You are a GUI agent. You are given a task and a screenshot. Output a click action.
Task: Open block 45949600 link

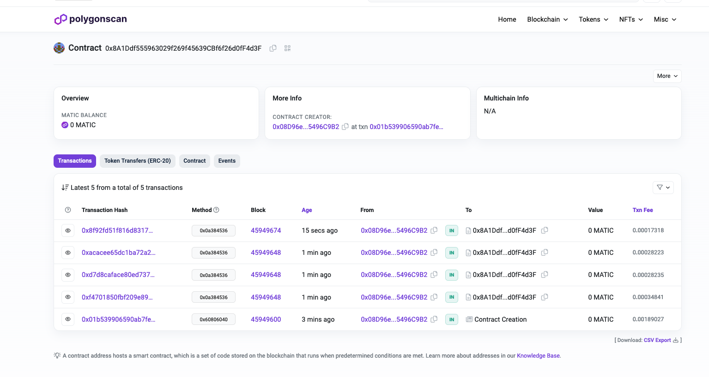point(266,319)
